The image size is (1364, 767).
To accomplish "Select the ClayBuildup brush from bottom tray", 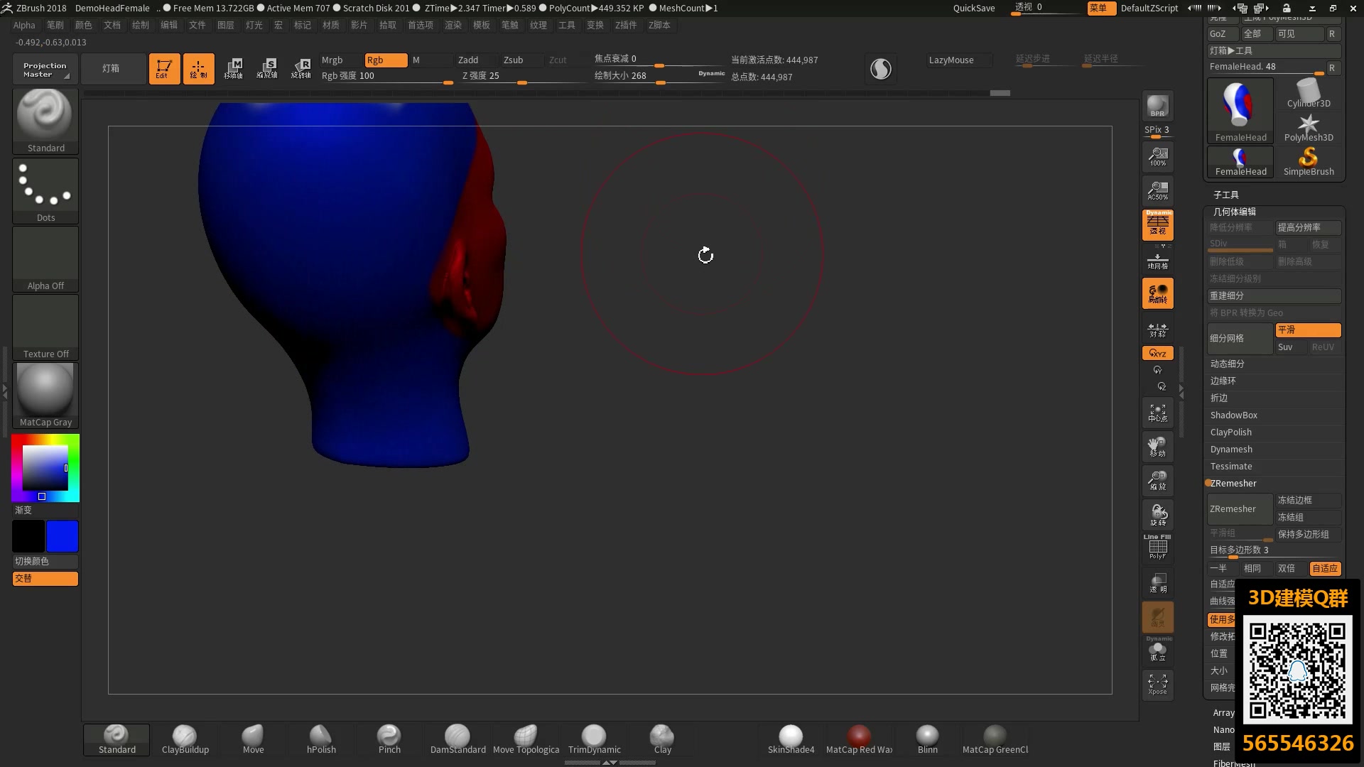I will coord(185,739).
